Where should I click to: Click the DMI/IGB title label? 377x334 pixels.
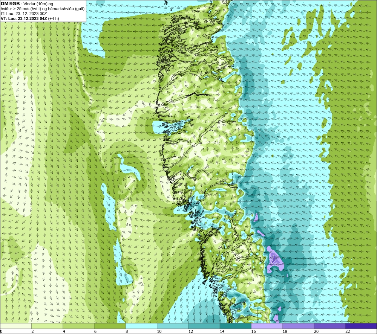pyautogui.click(x=10, y=4)
